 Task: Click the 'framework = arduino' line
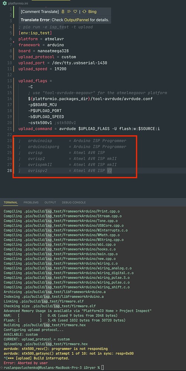pos(41,45)
